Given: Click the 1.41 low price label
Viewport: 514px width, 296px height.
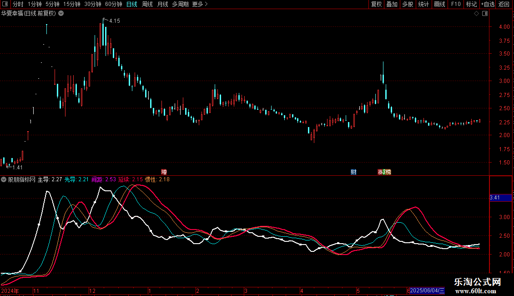Looking at the screenshot, I should [x=17, y=168].
